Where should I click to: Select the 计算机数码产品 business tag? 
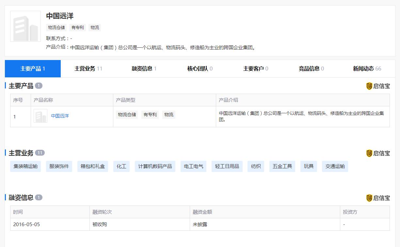[x=155, y=166]
